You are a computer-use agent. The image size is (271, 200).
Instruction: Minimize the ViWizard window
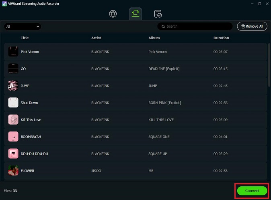(252, 4)
